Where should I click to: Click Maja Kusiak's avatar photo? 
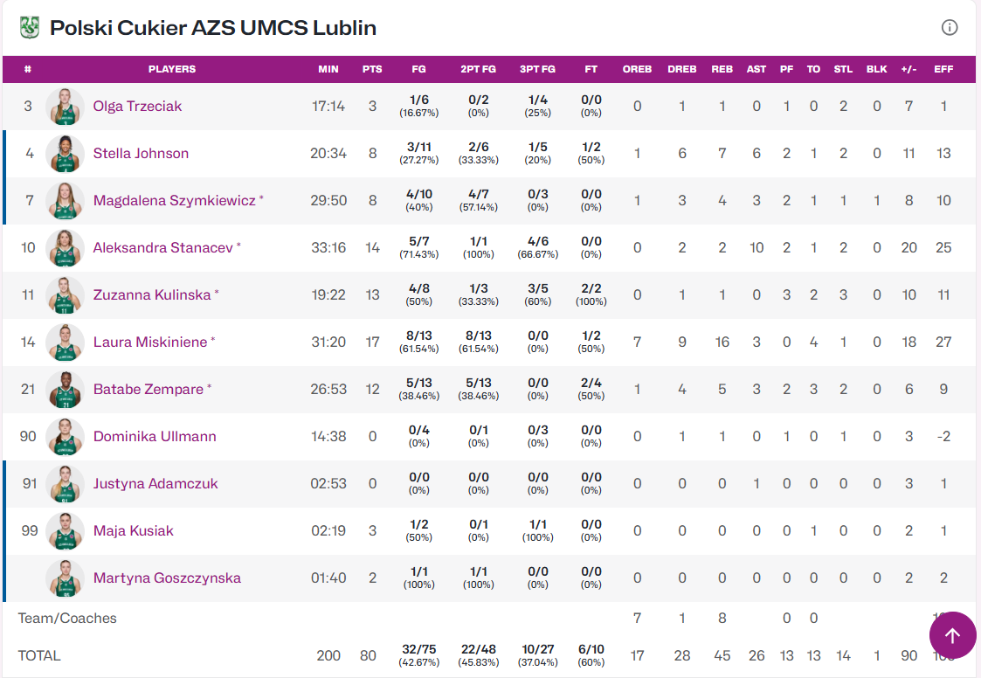click(65, 531)
